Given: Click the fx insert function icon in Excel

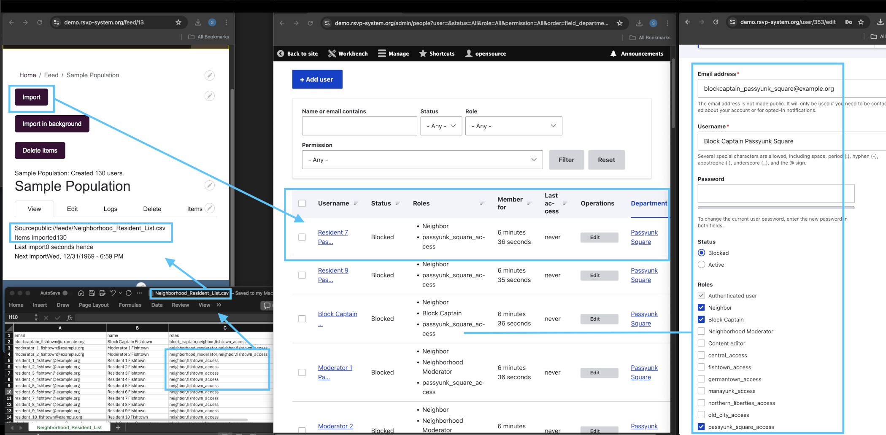Looking at the screenshot, I should (70, 317).
